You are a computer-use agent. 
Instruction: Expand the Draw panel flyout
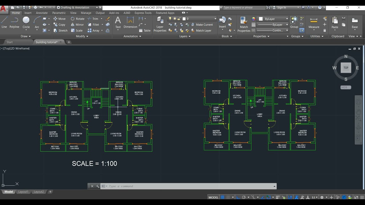(x=26, y=36)
